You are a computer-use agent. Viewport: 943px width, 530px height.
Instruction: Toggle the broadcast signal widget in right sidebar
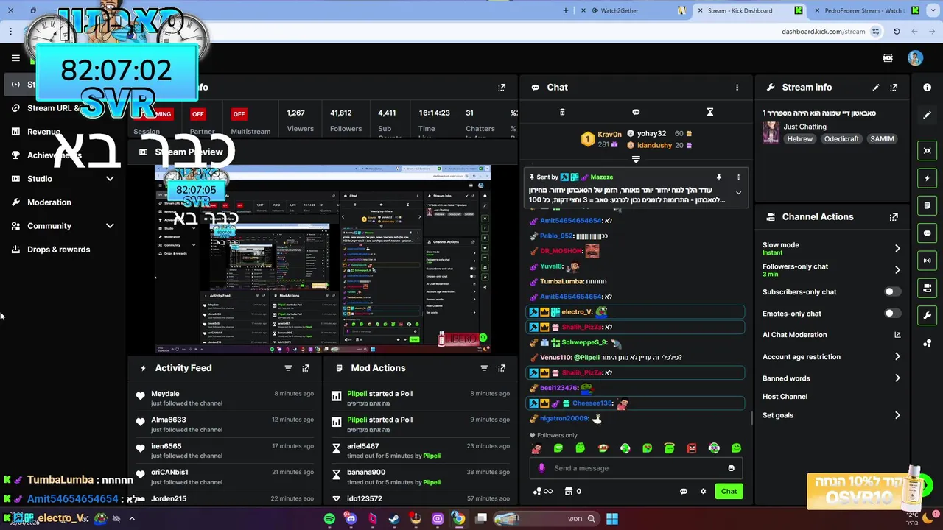[x=927, y=260]
